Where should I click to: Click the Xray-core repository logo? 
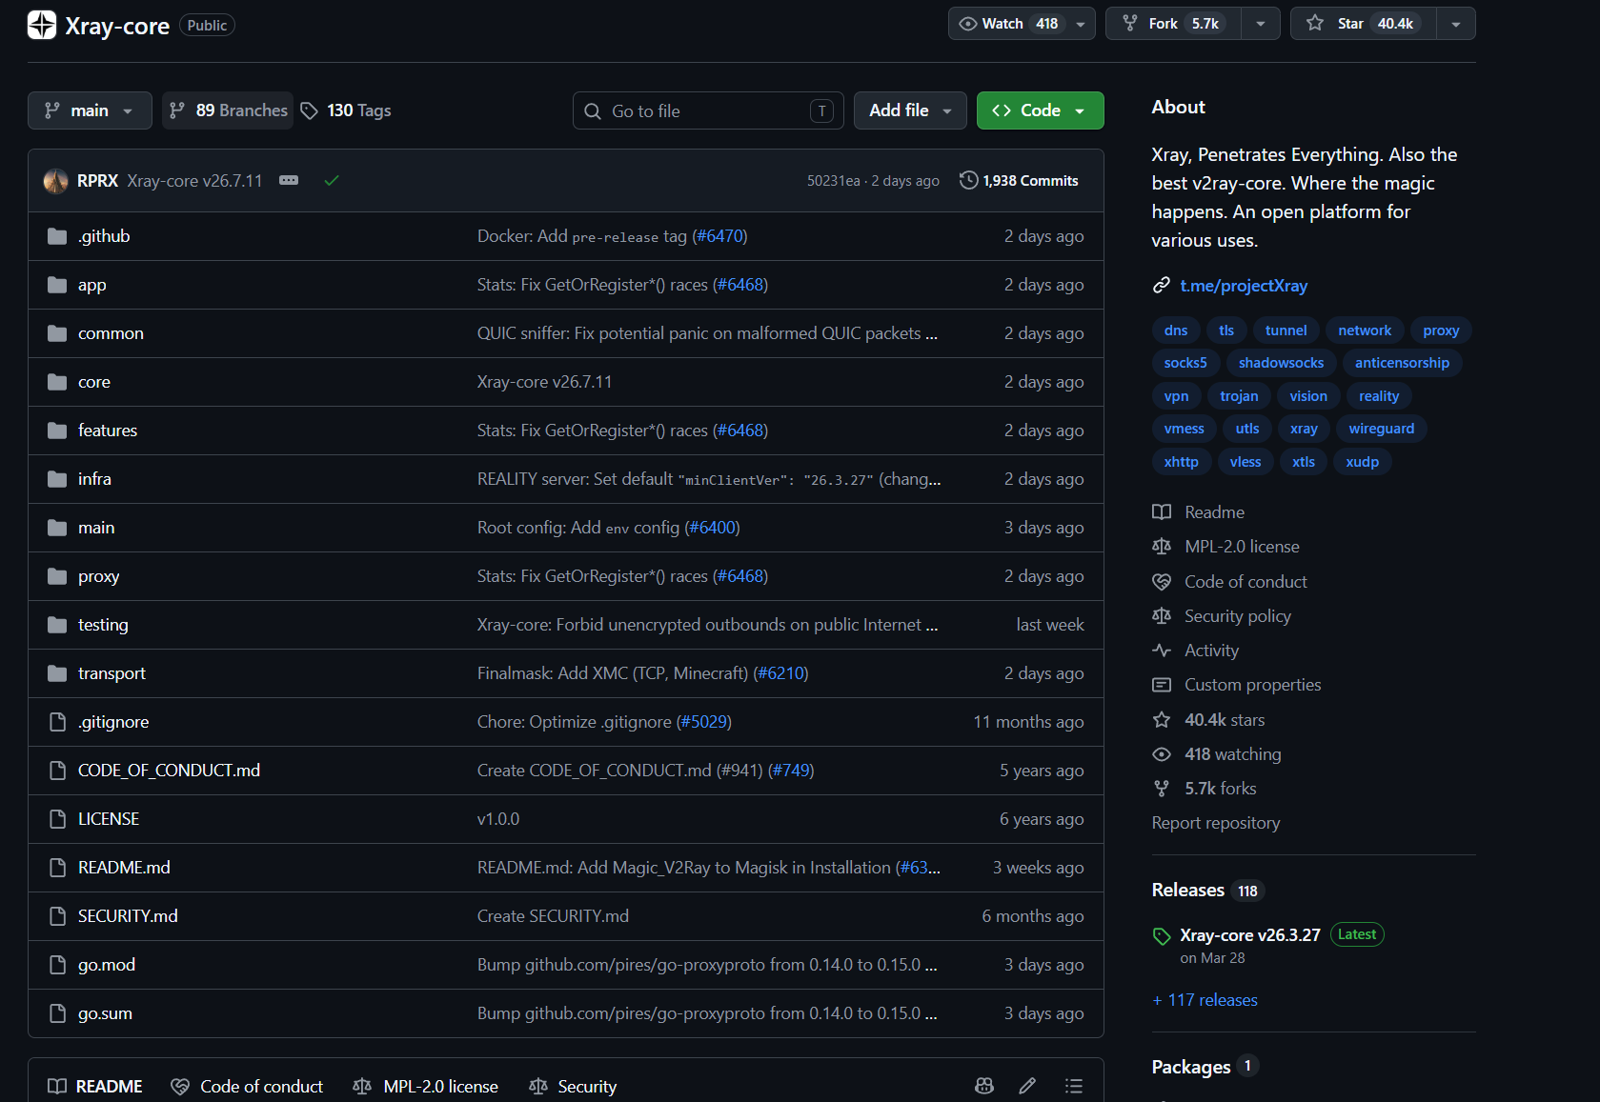pyautogui.click(x=42, y=25)
